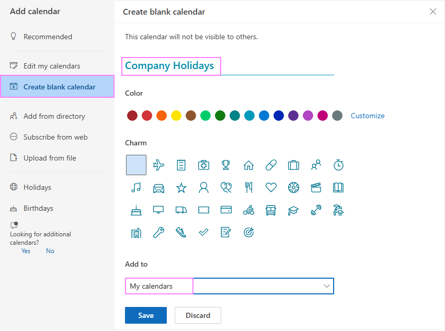This screenshot has width=445, height=331.
Task: Choose the purple color swatch
Action: point(293,116)
